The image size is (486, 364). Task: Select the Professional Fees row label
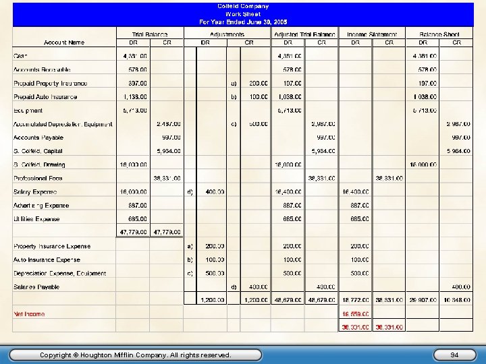pyautogui.click(x=38, y=178)
